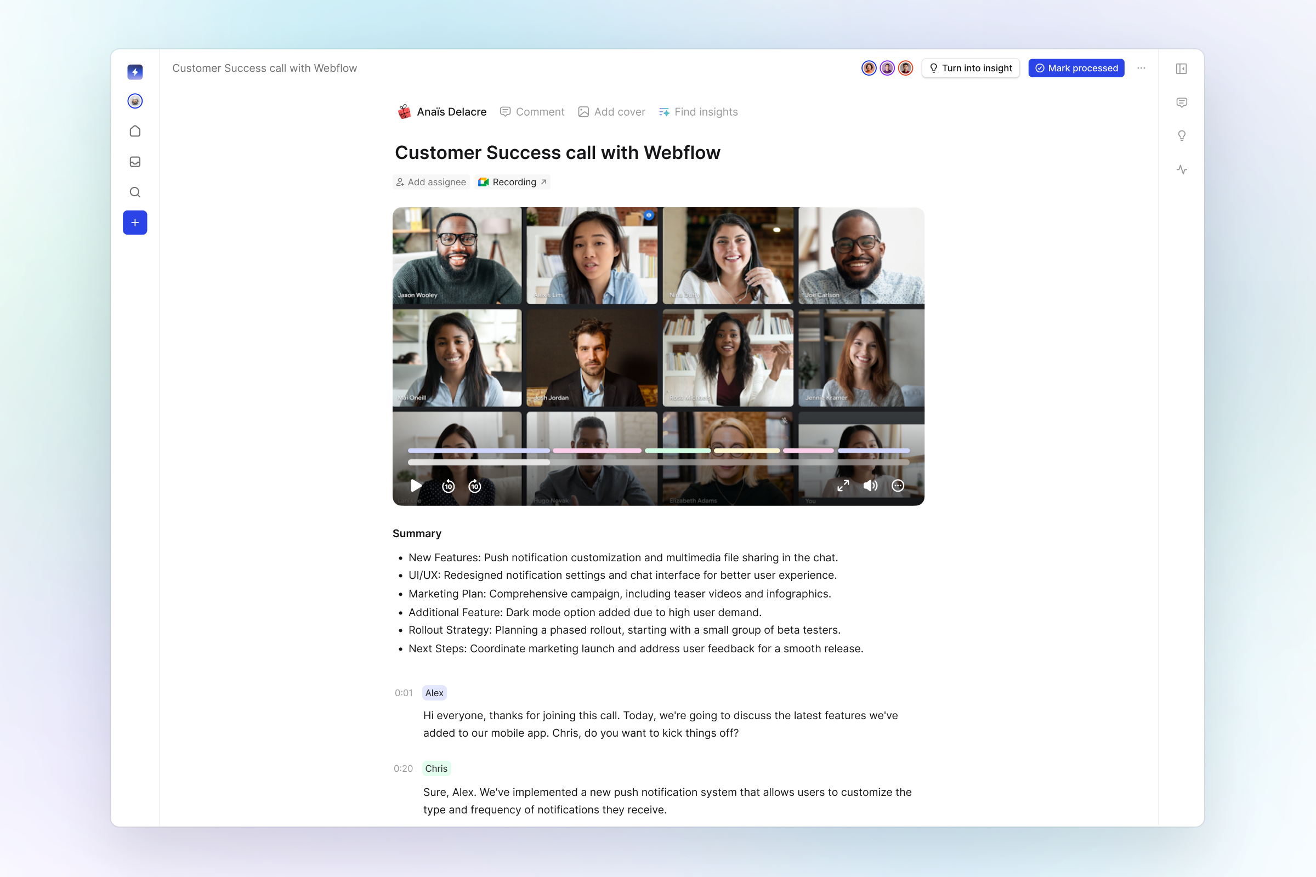Viewport: 1316px width, 877px height.
Task: Click Turn into insight button
Action: pyautogui.click(x=970, y=68)
